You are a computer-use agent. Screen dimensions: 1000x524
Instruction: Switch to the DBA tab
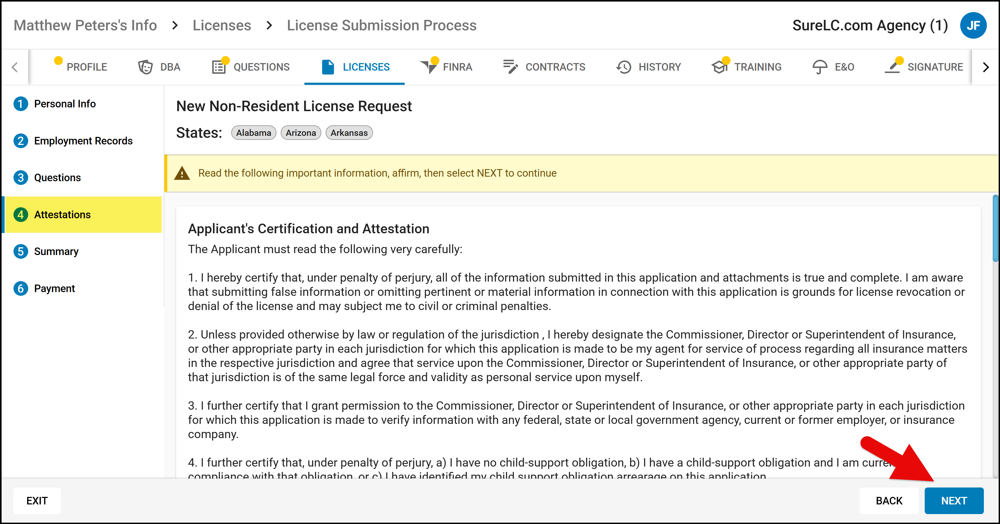pos(159,67)
